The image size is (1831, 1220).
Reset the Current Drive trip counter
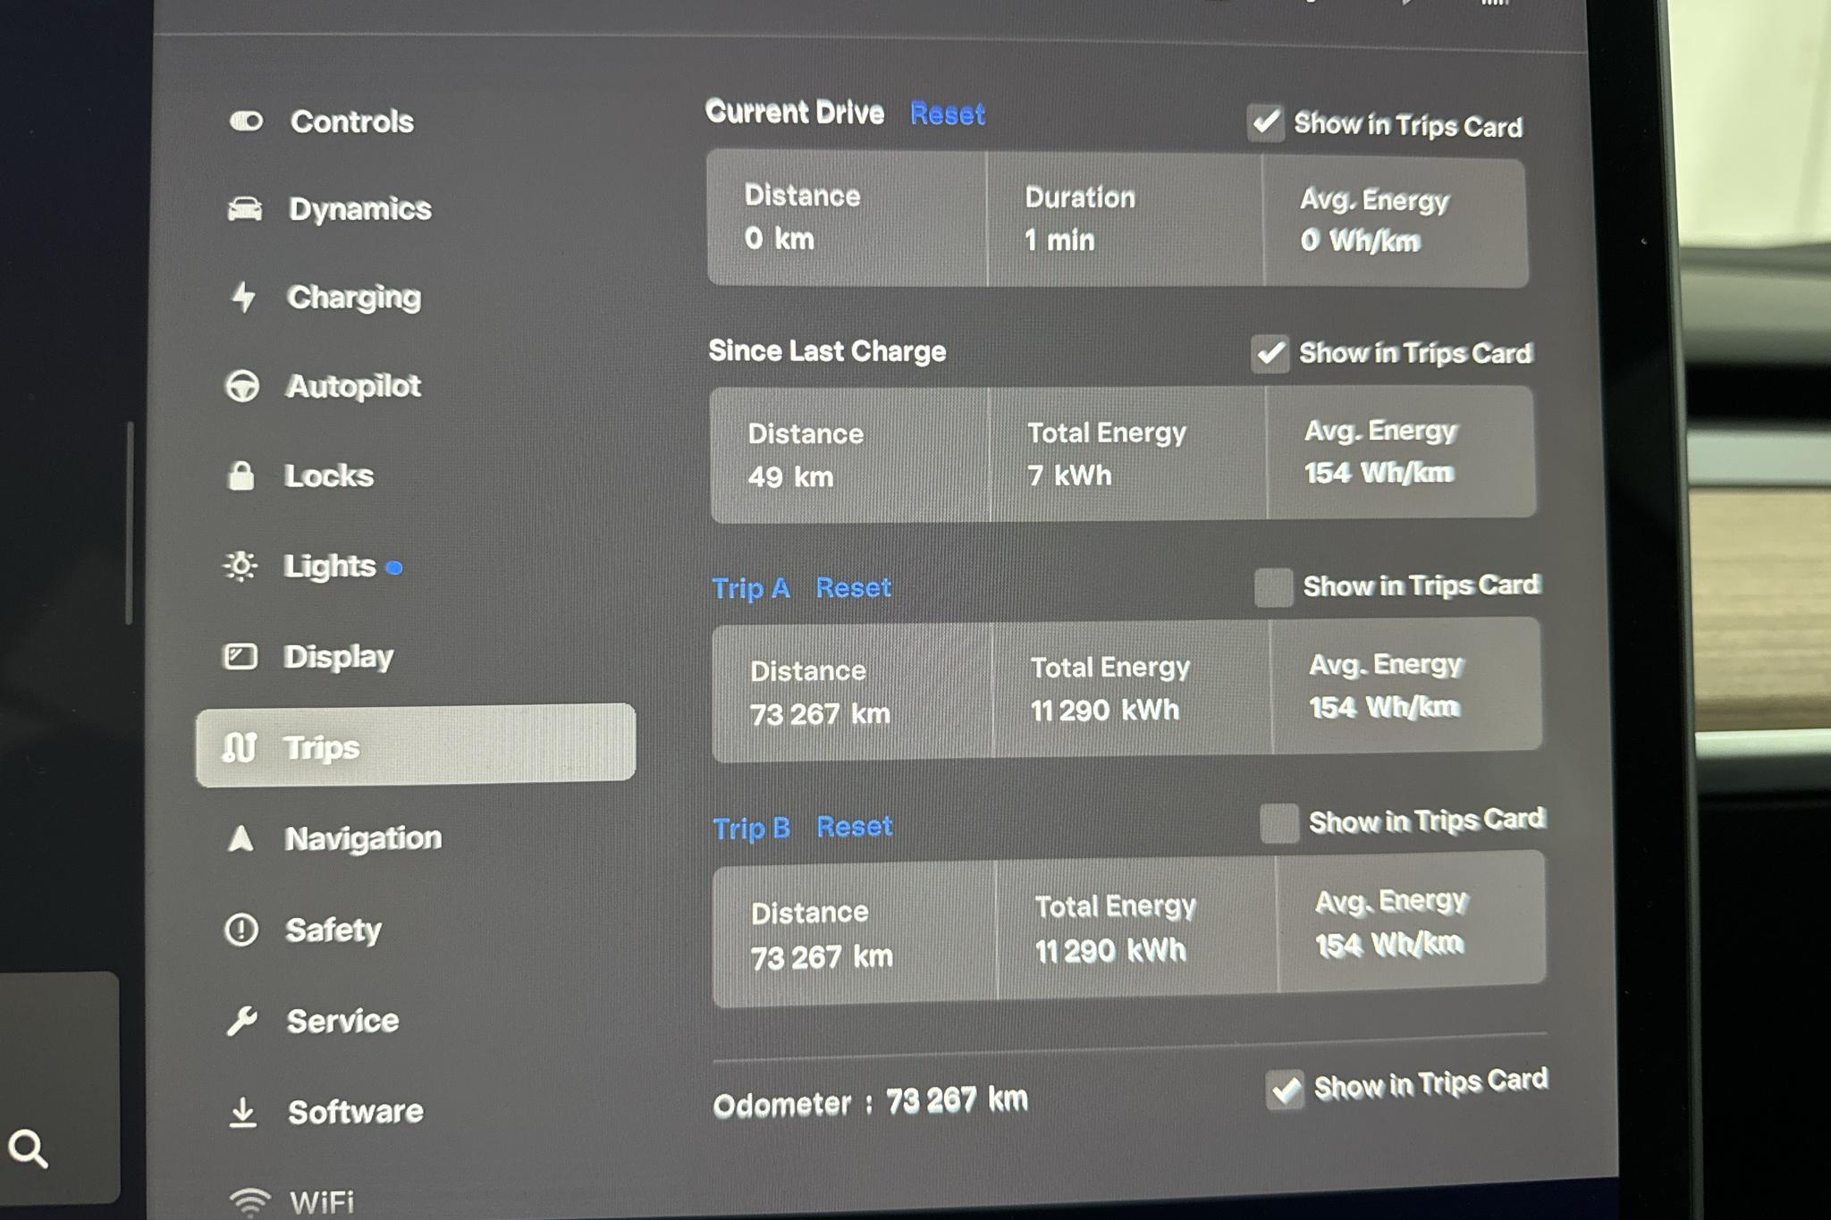coord(943,114)
